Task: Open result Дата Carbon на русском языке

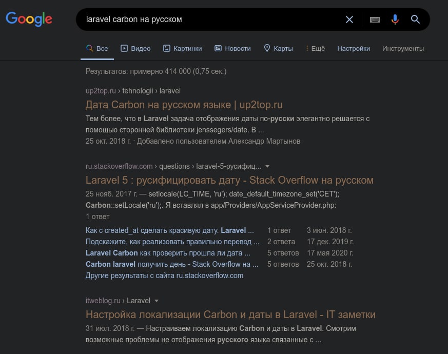Action: [184, 105]
